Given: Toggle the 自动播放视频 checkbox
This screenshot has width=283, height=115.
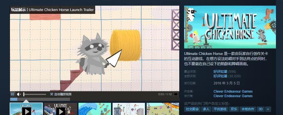Looking at the screenshot, I should pyautogui.click(x=52, y=94).
